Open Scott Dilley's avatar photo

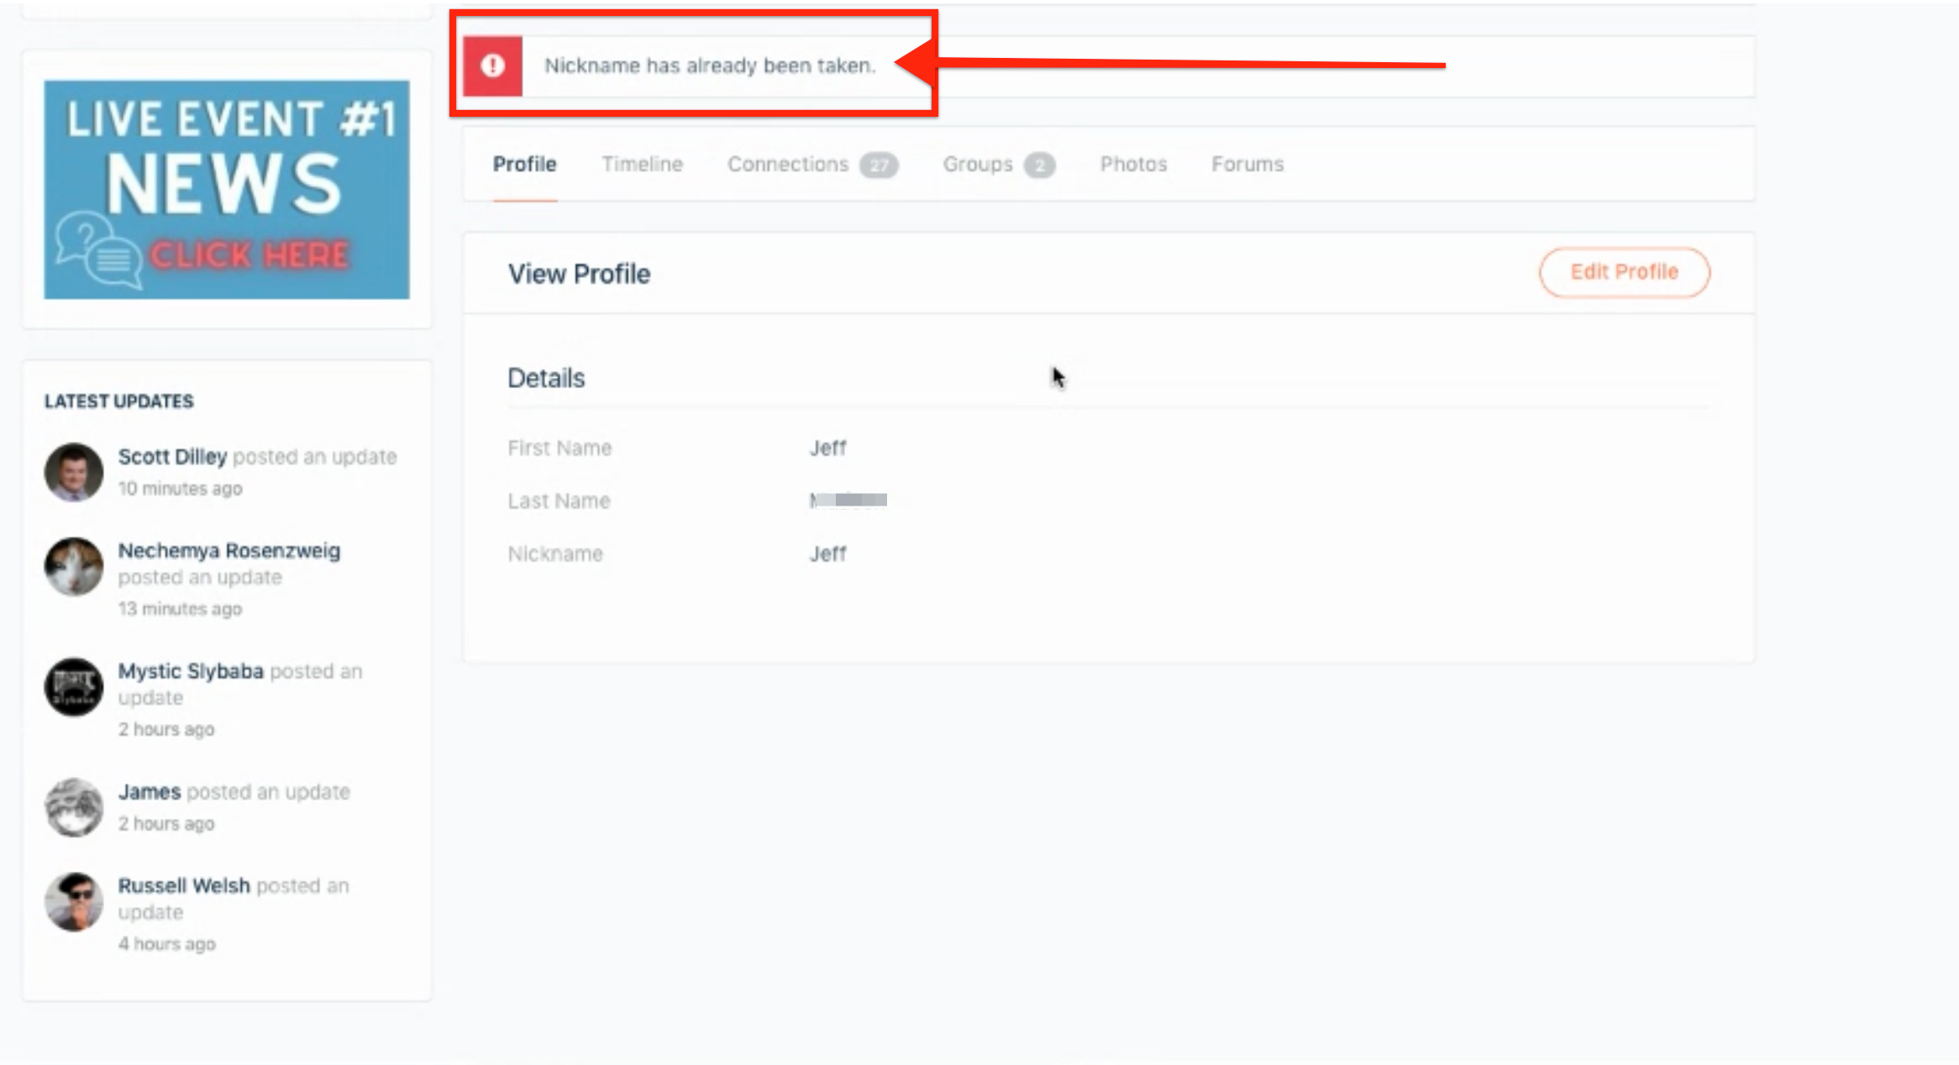pos(74,472)
